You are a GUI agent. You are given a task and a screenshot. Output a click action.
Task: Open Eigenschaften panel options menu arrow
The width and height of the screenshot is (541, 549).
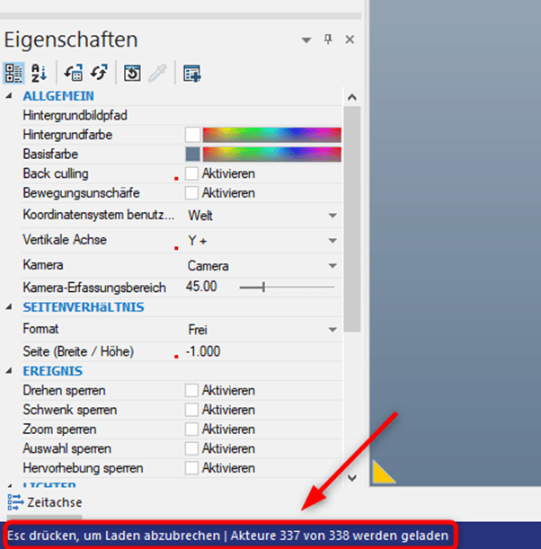306,40
